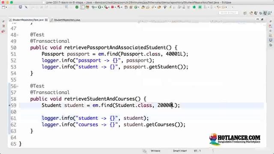Open the New Java Class dropdown arrow
Viewport: 274px width, 154px height.
(138, 7)
